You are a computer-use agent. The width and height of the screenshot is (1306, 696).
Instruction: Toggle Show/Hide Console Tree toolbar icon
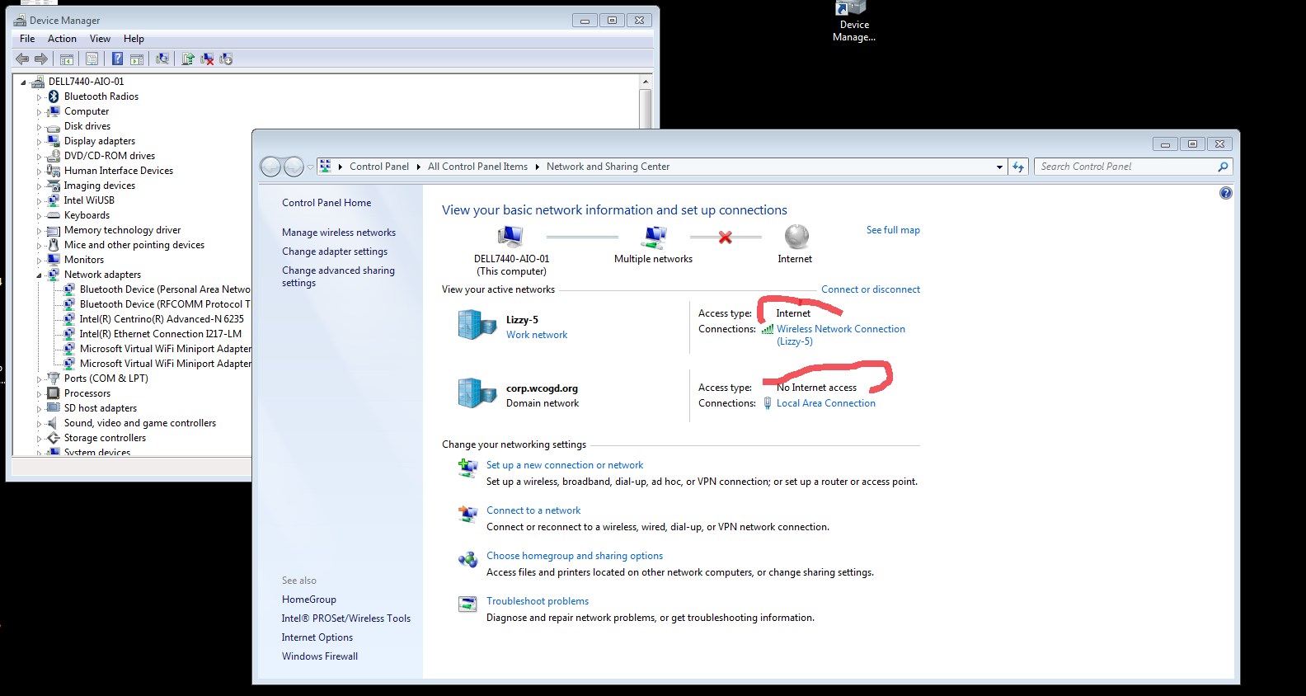point(67,59)
